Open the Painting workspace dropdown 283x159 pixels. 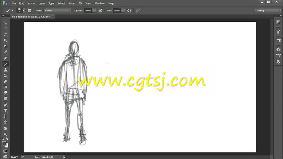tap(267, 11)
